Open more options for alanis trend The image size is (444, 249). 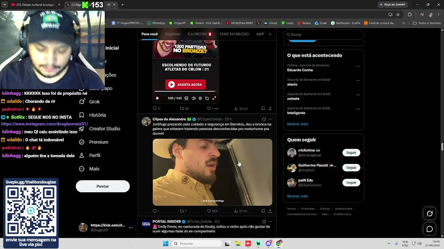[x=358, y=81]
